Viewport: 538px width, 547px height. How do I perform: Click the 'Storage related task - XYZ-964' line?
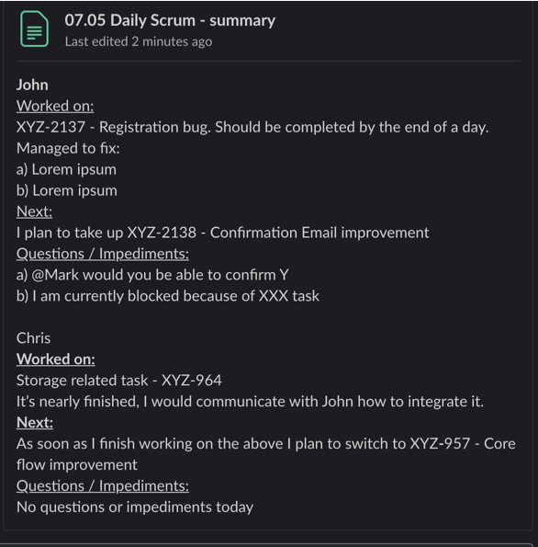click(118, 381)
